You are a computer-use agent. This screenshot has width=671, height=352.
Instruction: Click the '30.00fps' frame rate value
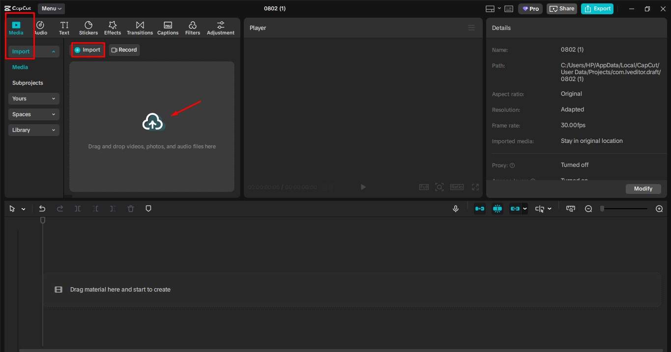573,125
